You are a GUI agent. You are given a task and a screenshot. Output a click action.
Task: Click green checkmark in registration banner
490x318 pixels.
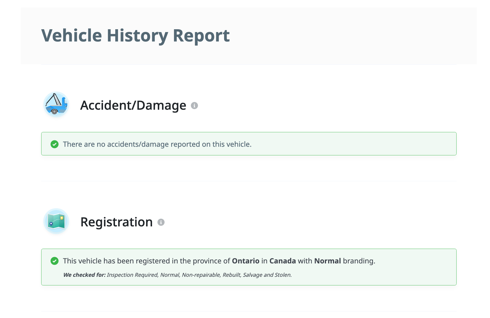[x=55, y=261]
